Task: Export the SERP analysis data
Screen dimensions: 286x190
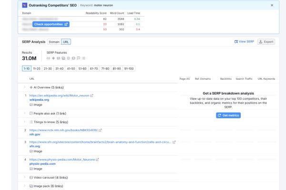Action: (x=266, y=42)
